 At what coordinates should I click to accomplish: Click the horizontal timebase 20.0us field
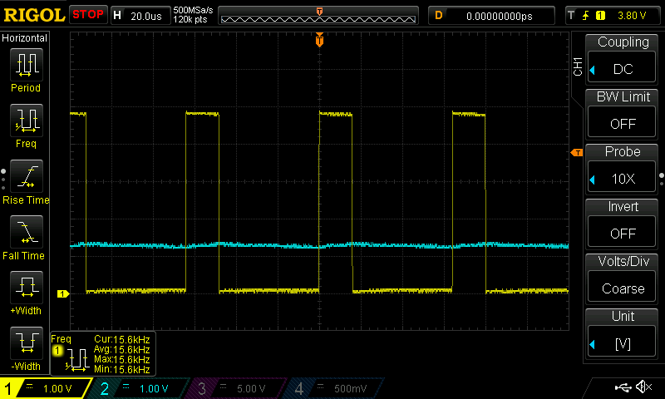click(140, 16)
